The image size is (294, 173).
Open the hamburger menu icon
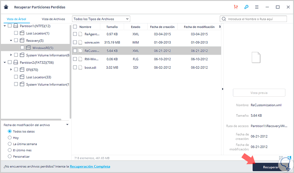click(x=257, y=7)
